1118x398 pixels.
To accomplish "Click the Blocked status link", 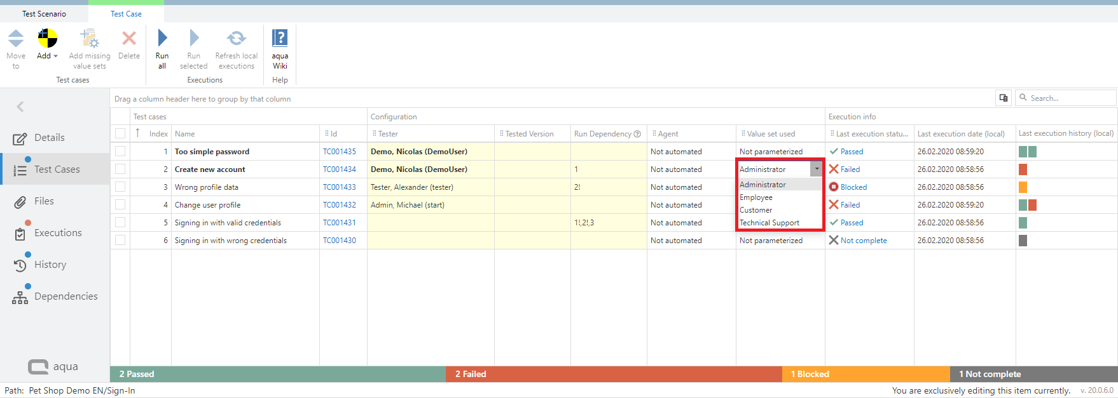I will (853, 187).
